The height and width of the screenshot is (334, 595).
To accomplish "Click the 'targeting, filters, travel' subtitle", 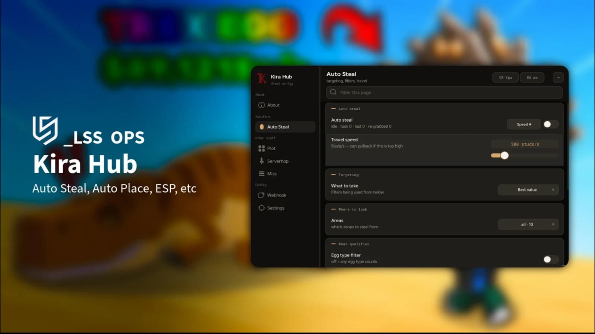I will 347,81.
